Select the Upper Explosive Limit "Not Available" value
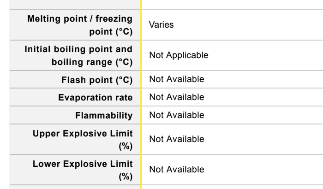 176,139
